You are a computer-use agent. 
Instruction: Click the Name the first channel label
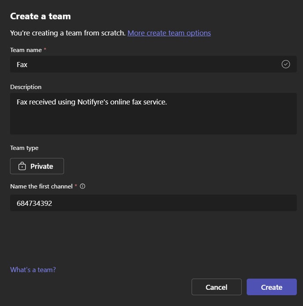pyautogui.click(x=41, y=186)
